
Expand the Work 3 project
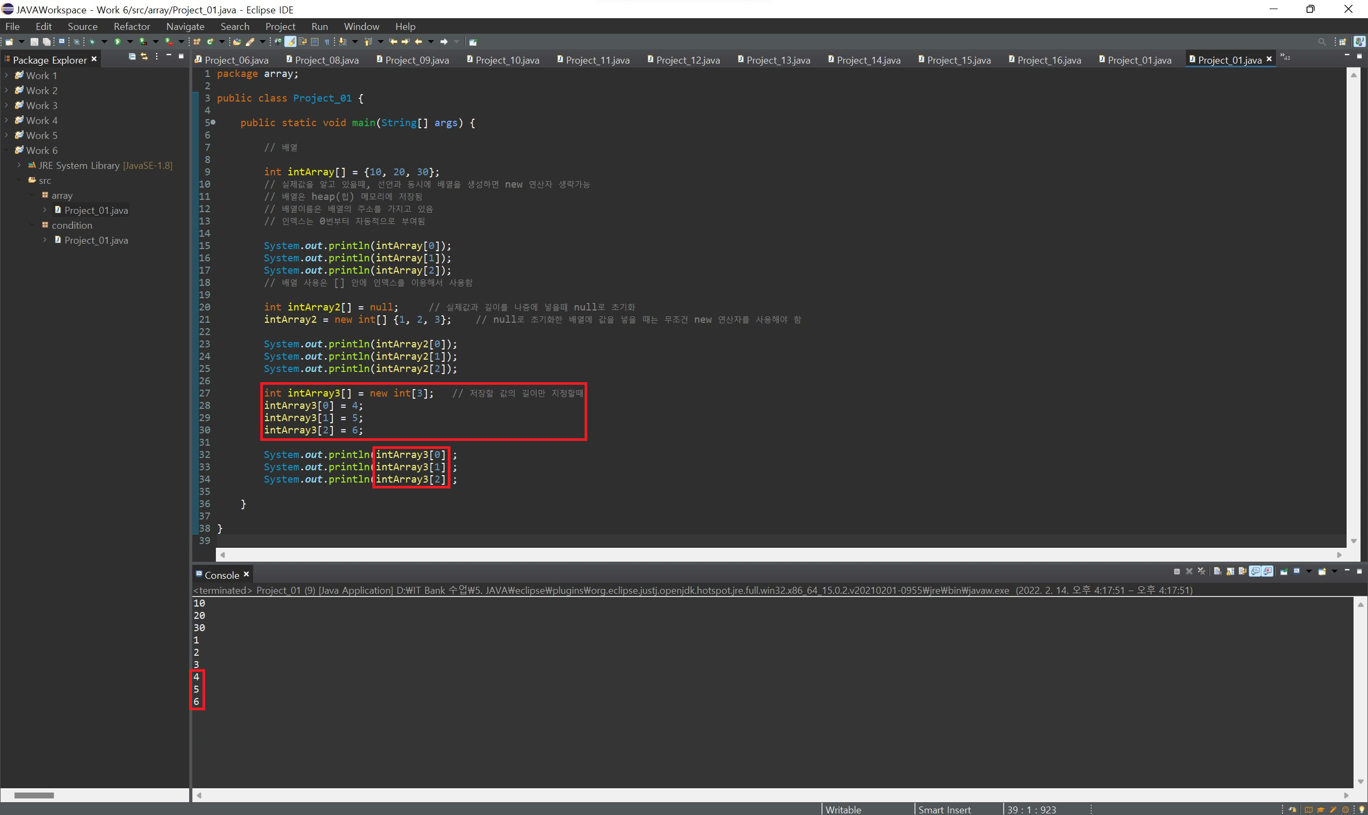pos(6,105)
